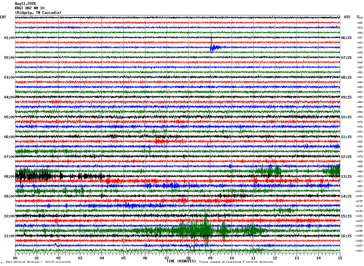Click the DC offset value -1237
The image size is (364, 266).
(359, 246)
